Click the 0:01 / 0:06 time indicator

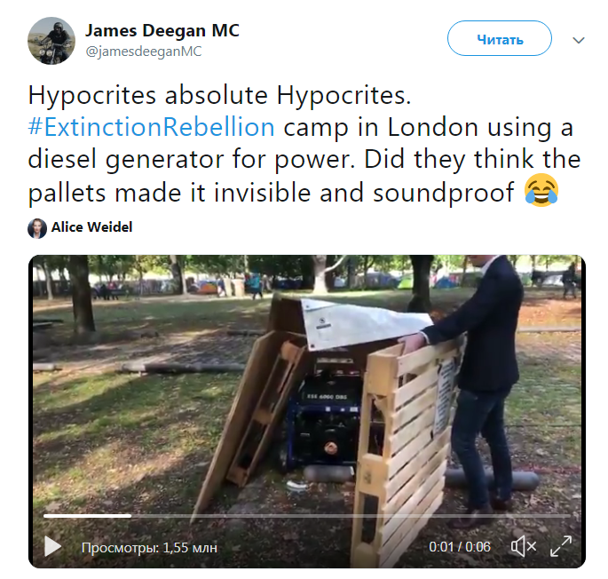click(x=460, y=547)
